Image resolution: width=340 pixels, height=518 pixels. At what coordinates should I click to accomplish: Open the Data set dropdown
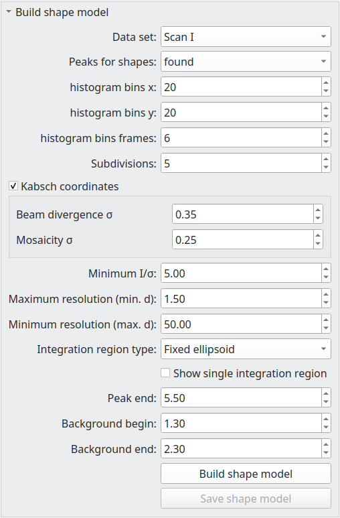click(246, 37)
